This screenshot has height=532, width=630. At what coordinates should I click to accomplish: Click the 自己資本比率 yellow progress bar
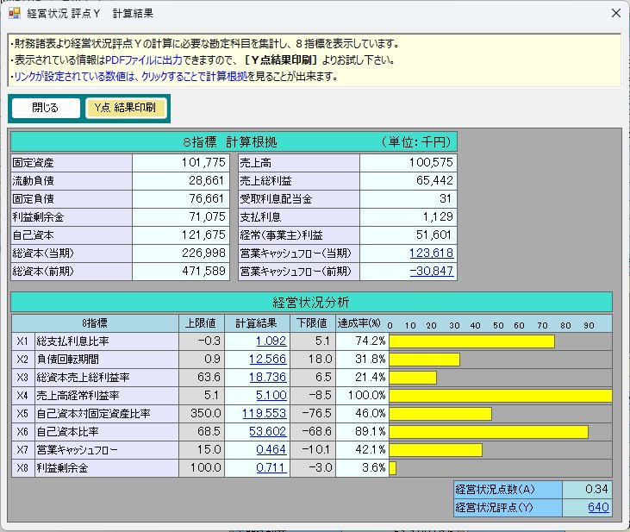coord(489,432)
